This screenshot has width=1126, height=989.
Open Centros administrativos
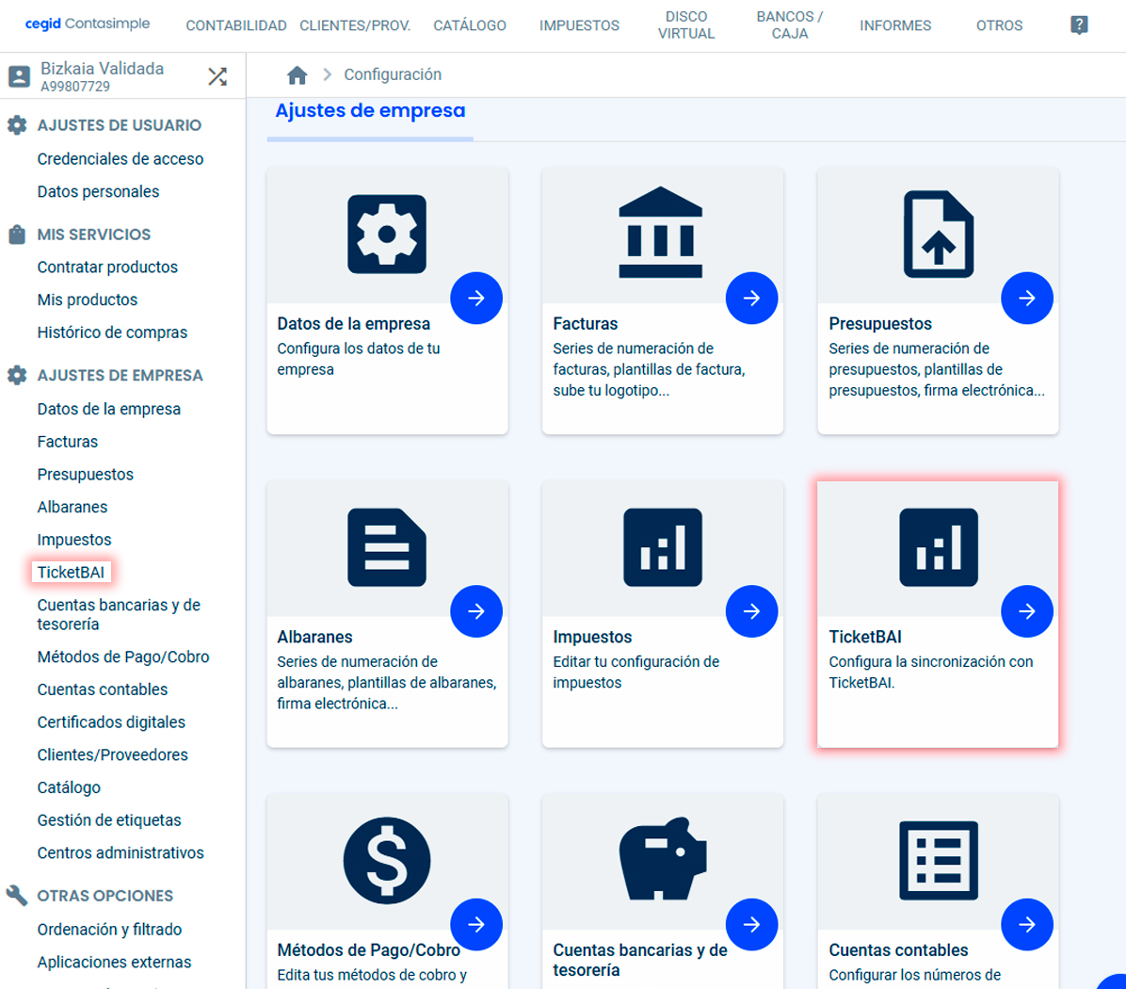coord(121,853)
